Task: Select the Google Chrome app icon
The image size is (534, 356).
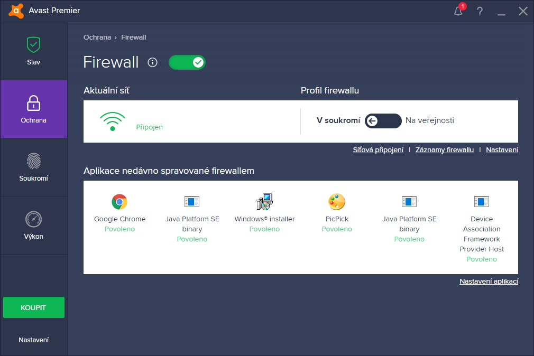Action: click(119, 201)
